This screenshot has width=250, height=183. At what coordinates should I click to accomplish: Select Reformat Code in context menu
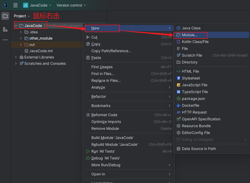pyautogui.click(x=104, y=115)
